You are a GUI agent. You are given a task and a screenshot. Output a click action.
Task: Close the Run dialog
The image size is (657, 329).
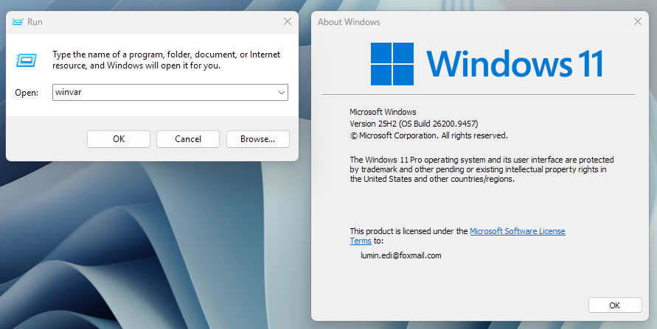pyautogui.click(x=288, y=22)
